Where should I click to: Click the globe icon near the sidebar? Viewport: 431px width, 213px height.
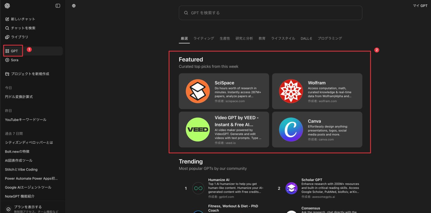point(74,6)
